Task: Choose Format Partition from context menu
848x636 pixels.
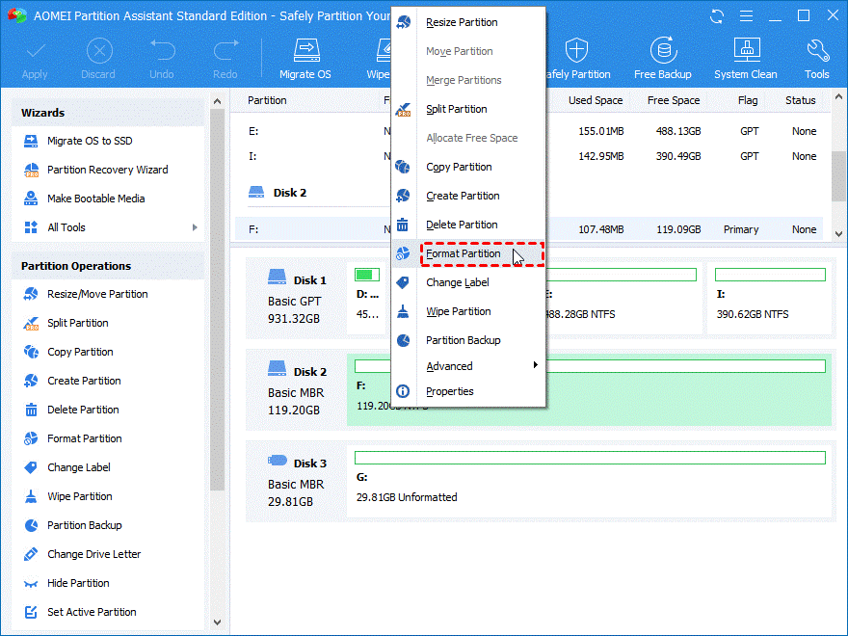Action: (464, 253)
